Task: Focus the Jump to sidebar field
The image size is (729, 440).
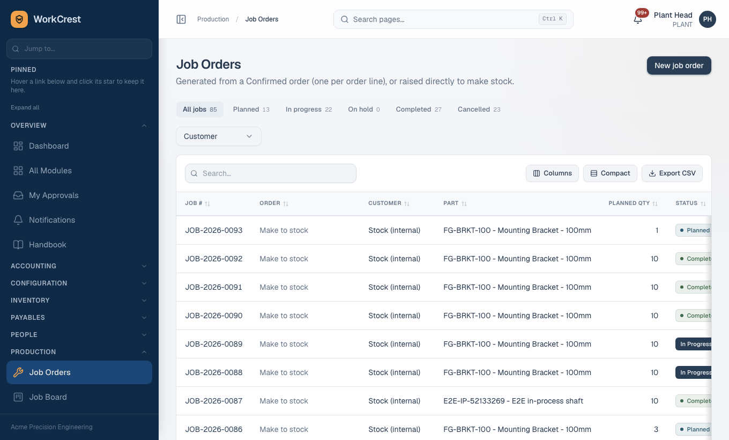Action: coord(79,48)
